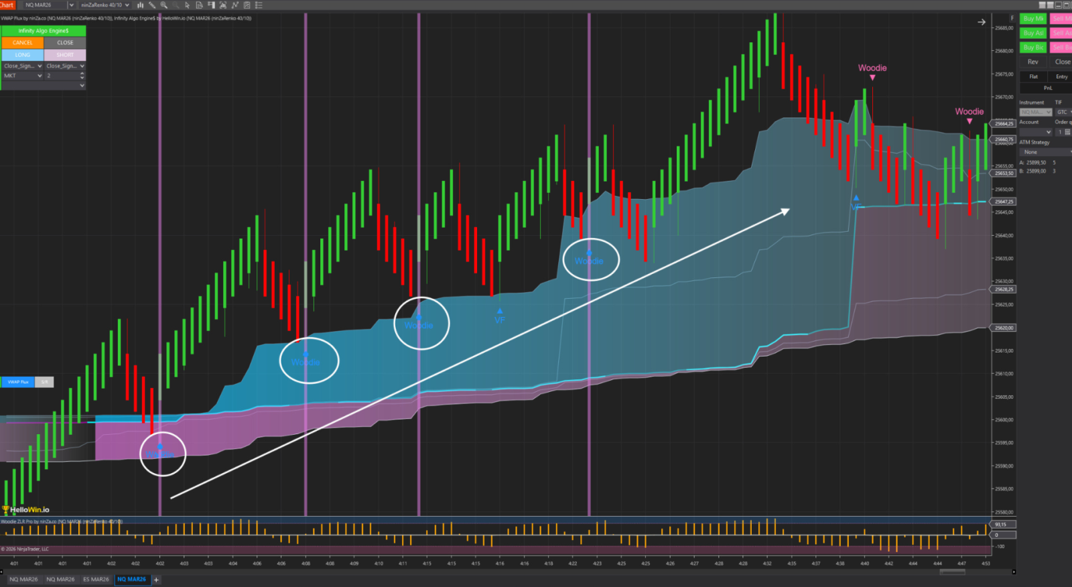The height and width of the screenshot is (587, 1072).
Task: Click the PnL cell in Chart Trader
Action: point(1047,88)
